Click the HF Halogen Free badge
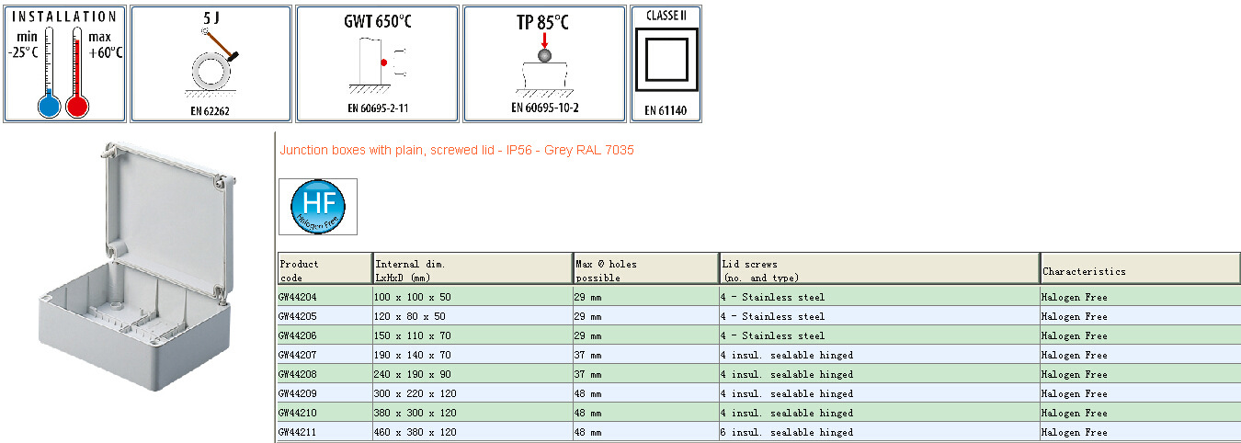This screenshot has width=1241, height=443. point(317,207)
